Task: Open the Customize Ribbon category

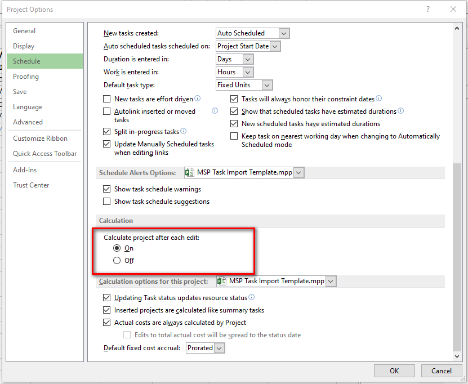Action: tap(41, 139)
